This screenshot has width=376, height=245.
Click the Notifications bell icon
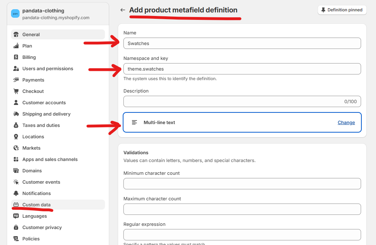point(16,193)
